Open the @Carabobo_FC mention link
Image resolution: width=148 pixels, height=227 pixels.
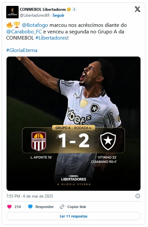(24, 31)
